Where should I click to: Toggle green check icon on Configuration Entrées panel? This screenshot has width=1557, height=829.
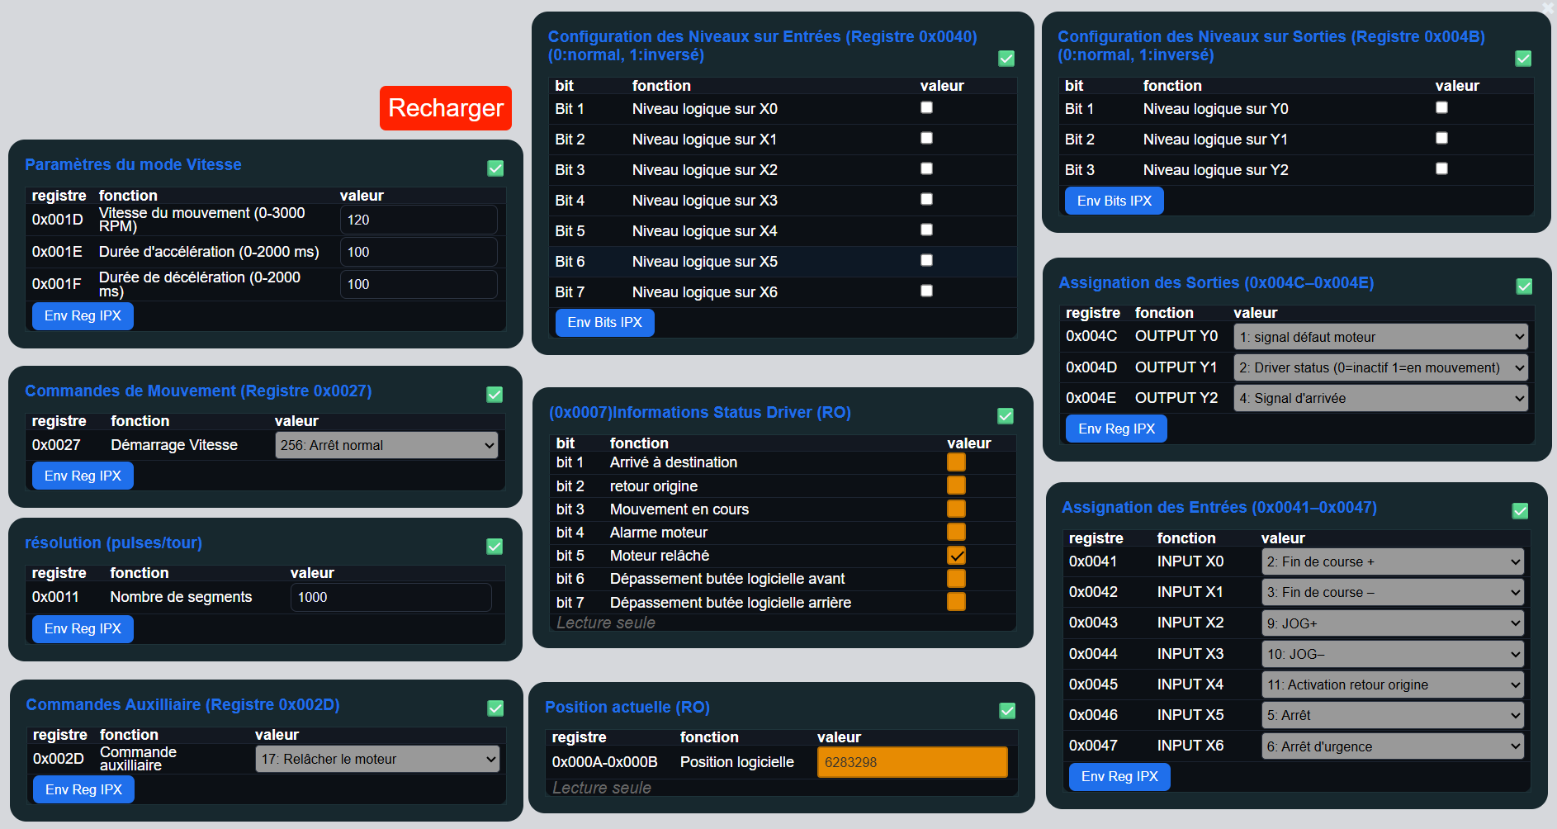[1006, 59]
